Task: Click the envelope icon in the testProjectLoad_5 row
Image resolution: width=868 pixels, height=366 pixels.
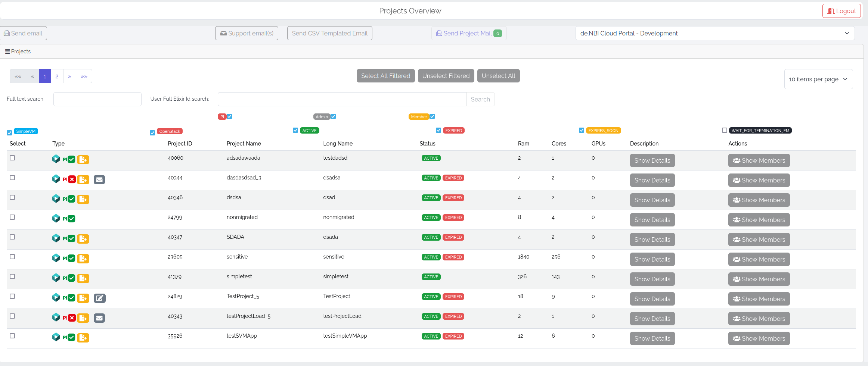Action: (99, 318)
